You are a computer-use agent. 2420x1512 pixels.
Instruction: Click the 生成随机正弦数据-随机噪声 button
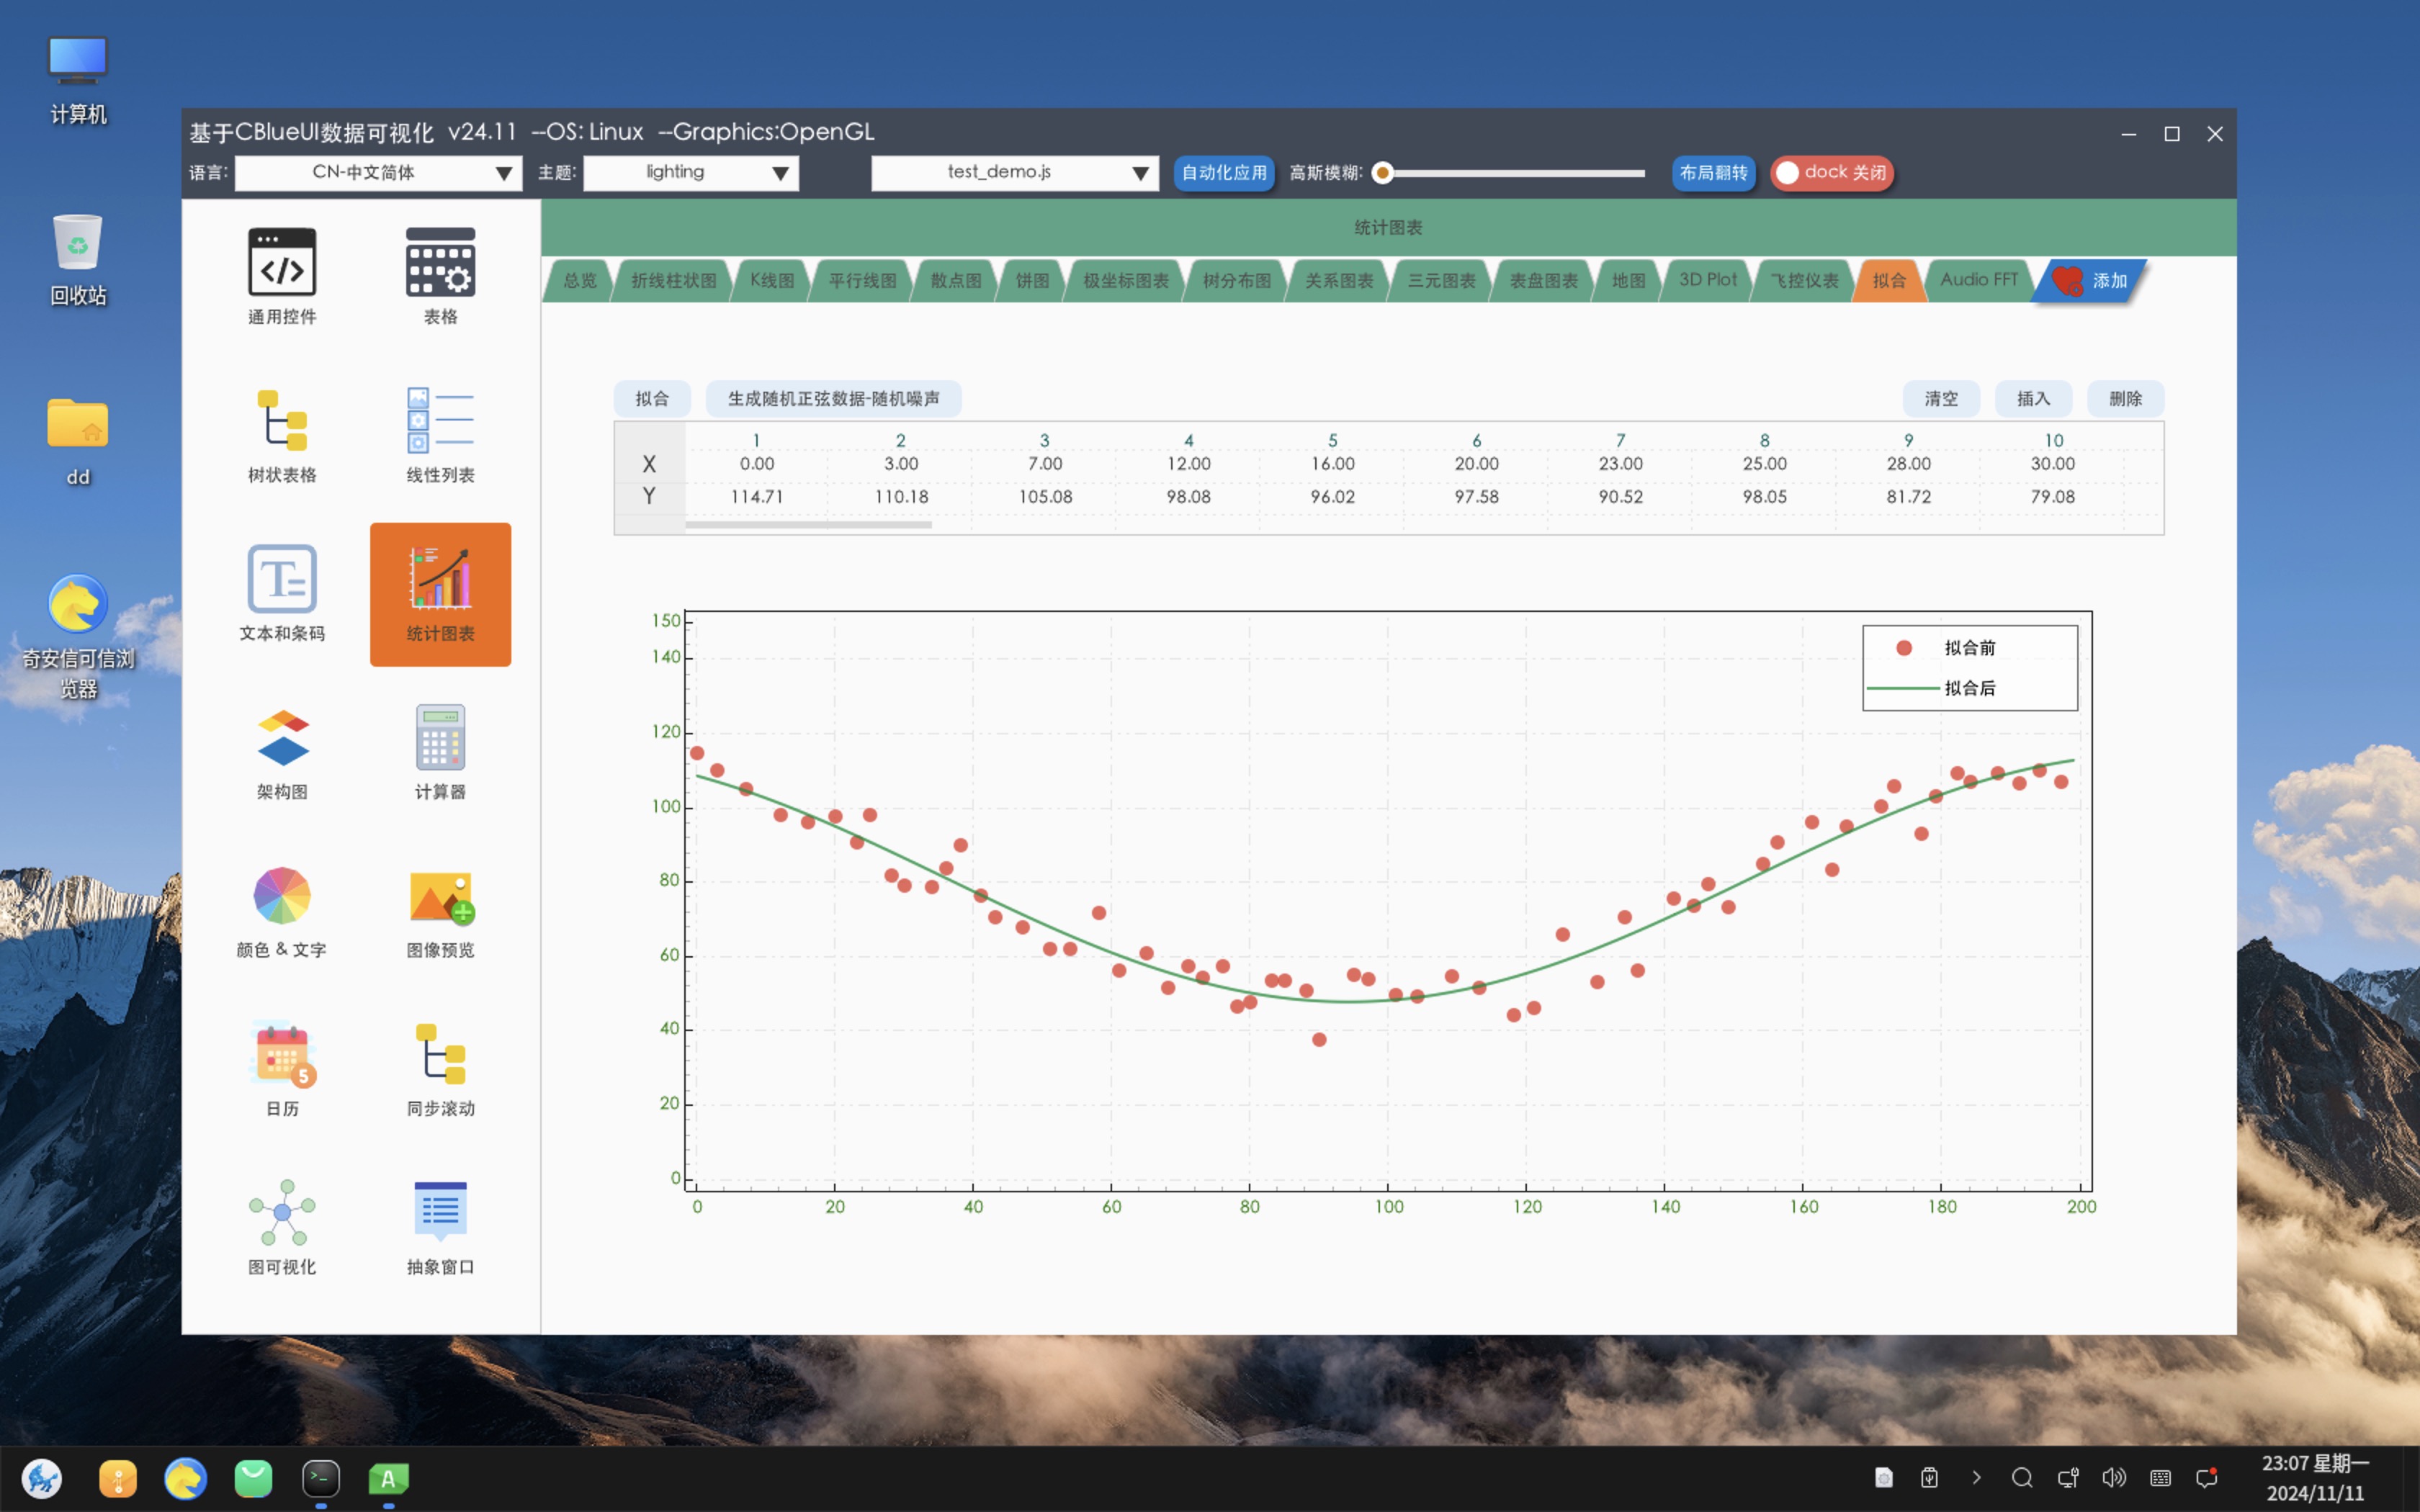click(x=833, y=398)
